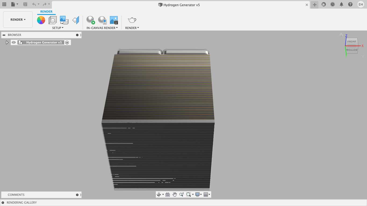Select the Pan hand tool
The width and height of the screenshot is (367, 206).
(175, 194)
